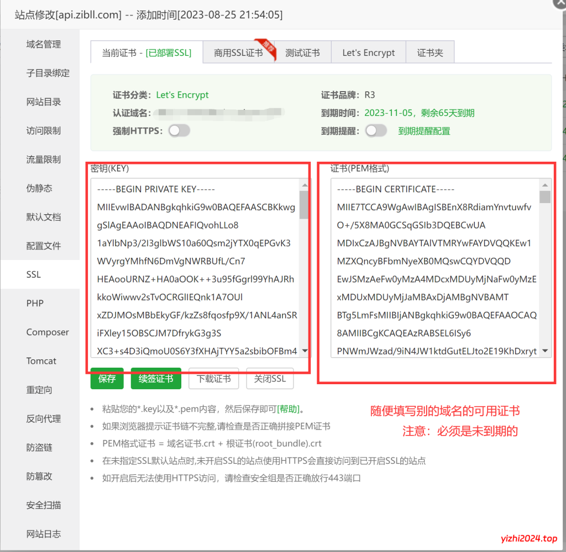The height and width of the screenshot is (552, 566).
Task: Select SSL in the left sidebar
Action: pos(34,274)
